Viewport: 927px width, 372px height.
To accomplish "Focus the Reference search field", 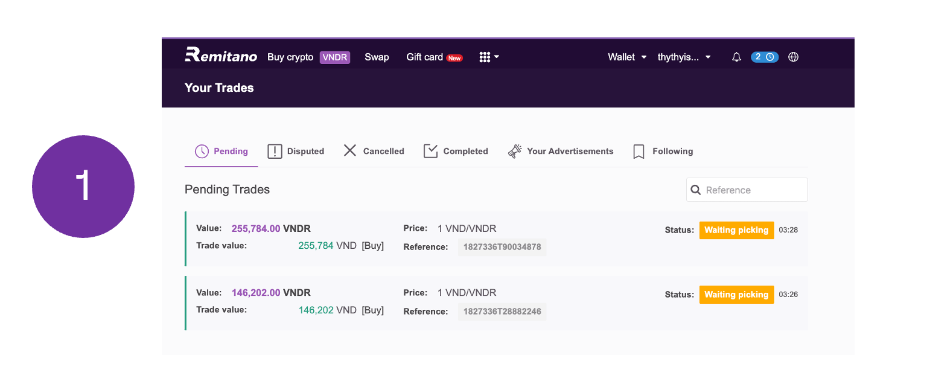I will click(747, 190).
